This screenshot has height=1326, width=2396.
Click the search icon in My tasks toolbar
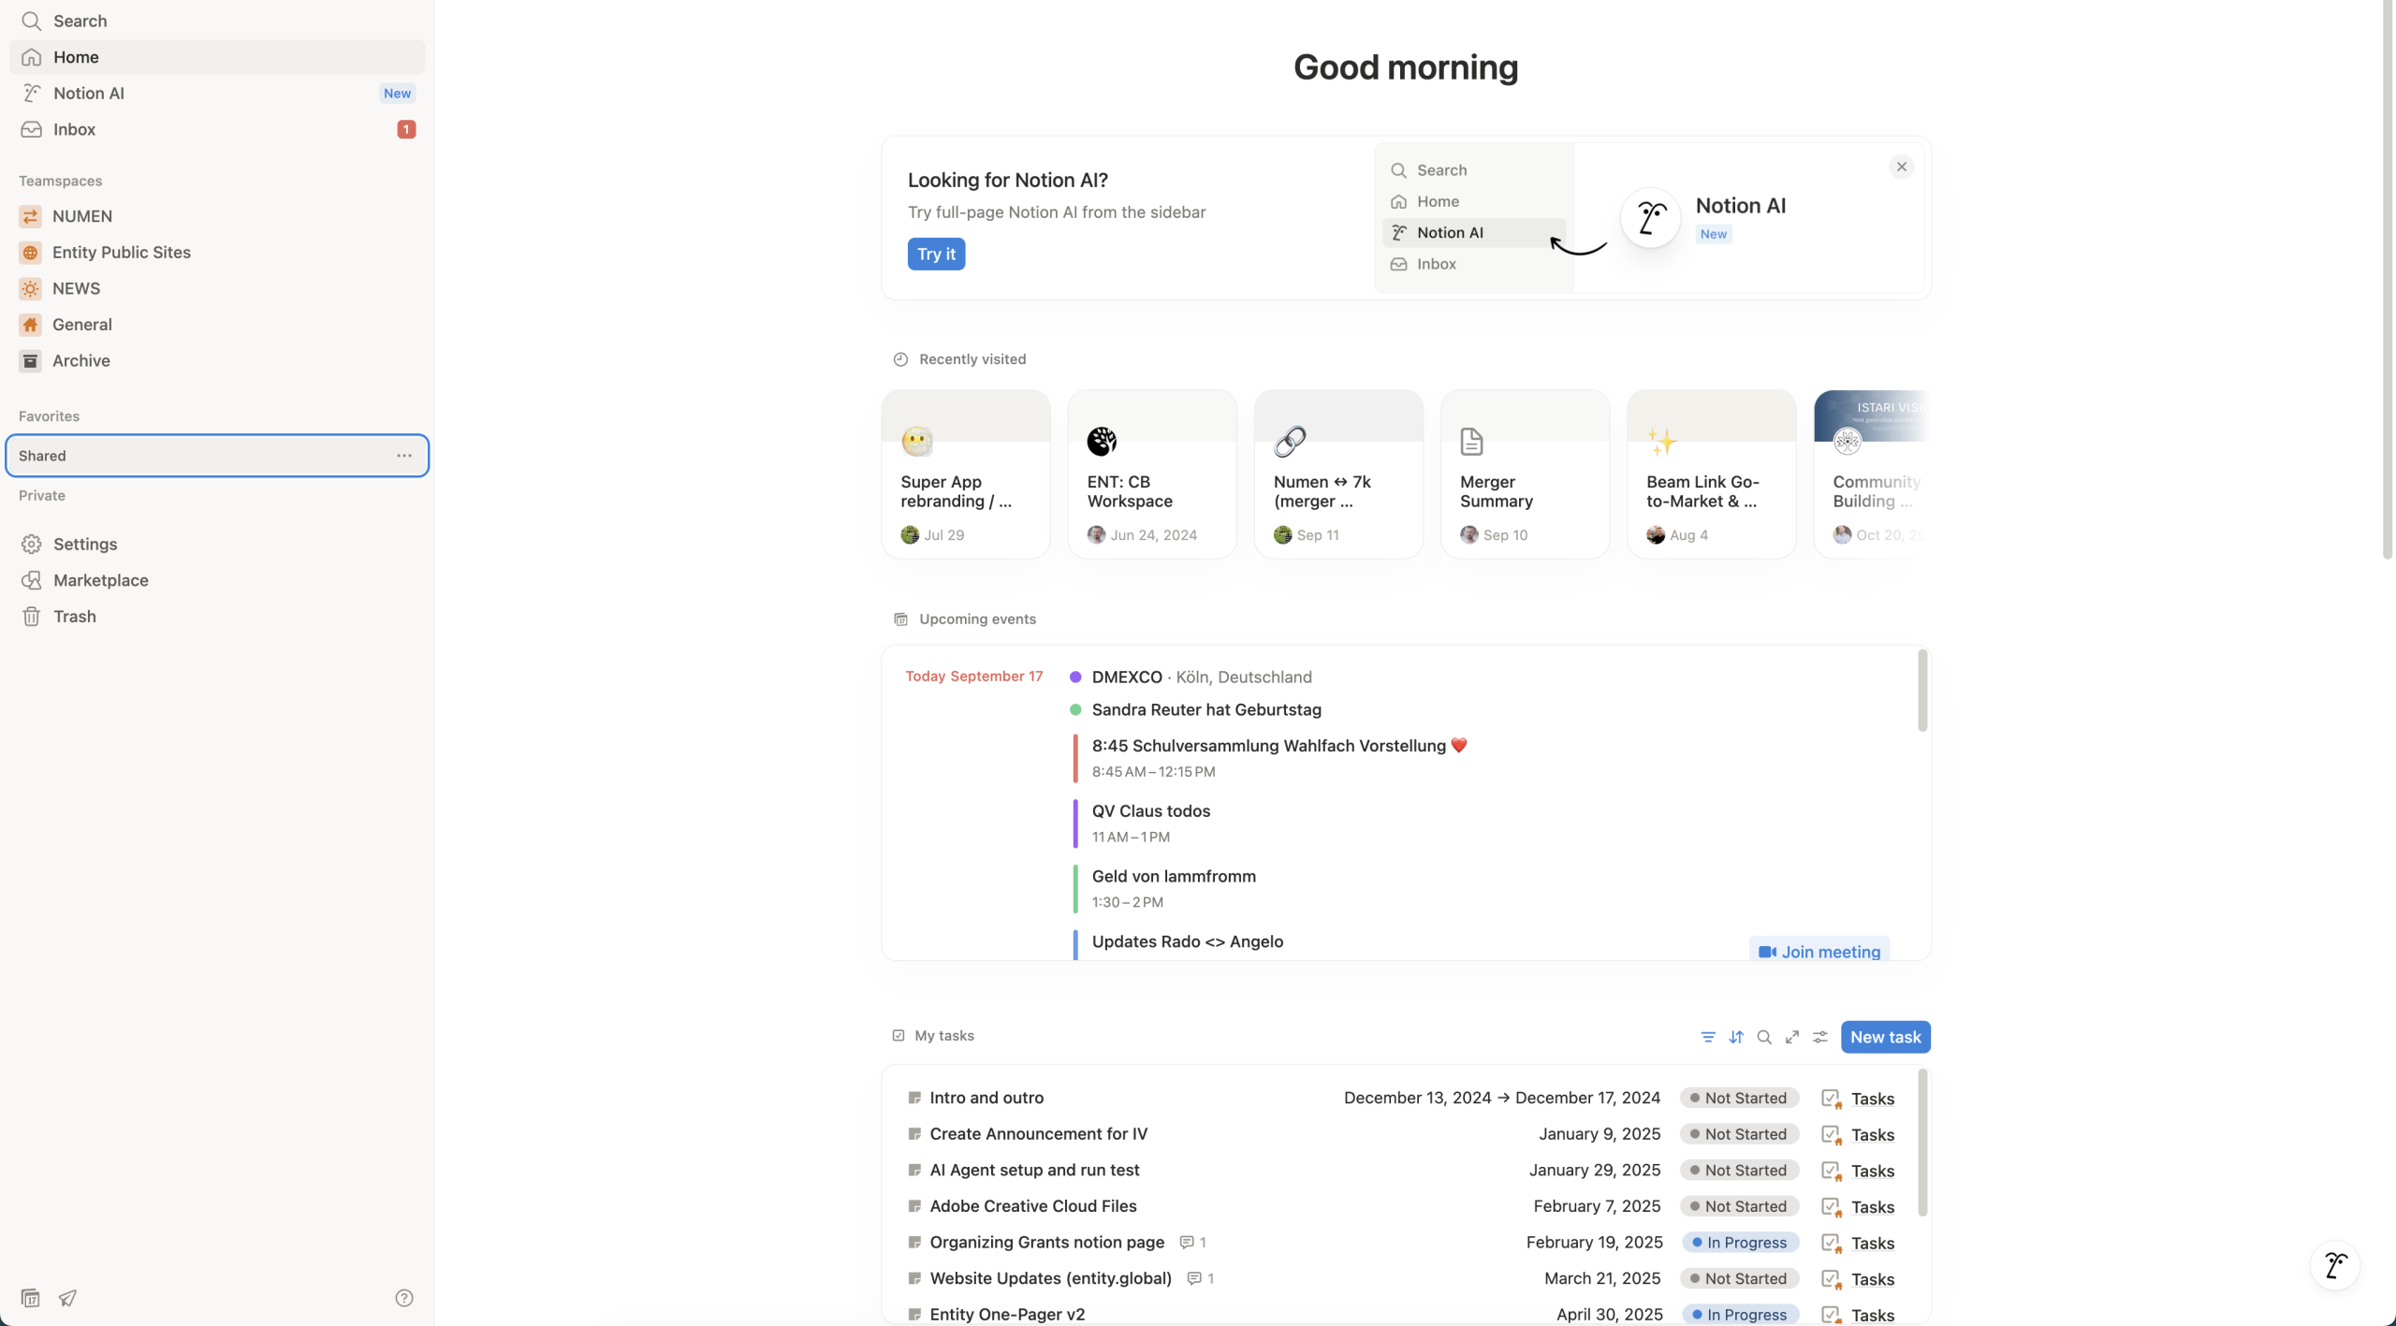point(1764,1037)
